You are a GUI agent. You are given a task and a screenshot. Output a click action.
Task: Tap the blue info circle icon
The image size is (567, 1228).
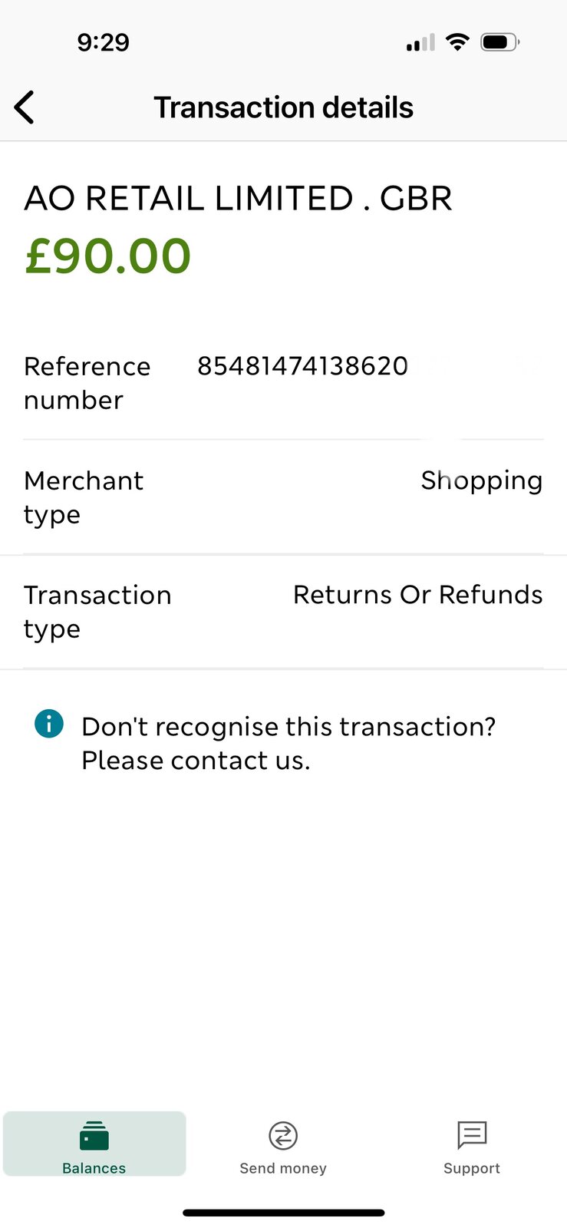pyautogui.click(x=49, y=724)
